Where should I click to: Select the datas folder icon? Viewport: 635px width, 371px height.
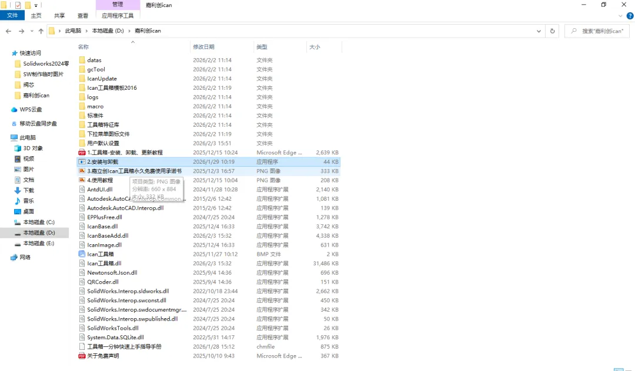[x=82, y=60]
